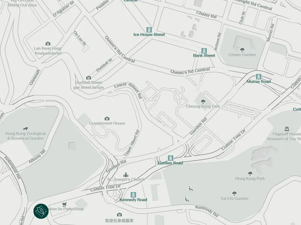The width and height of the screenshot is (301, 225).
Task: Select the Flagstaff House museum icon
Action: tap(287, 129)
